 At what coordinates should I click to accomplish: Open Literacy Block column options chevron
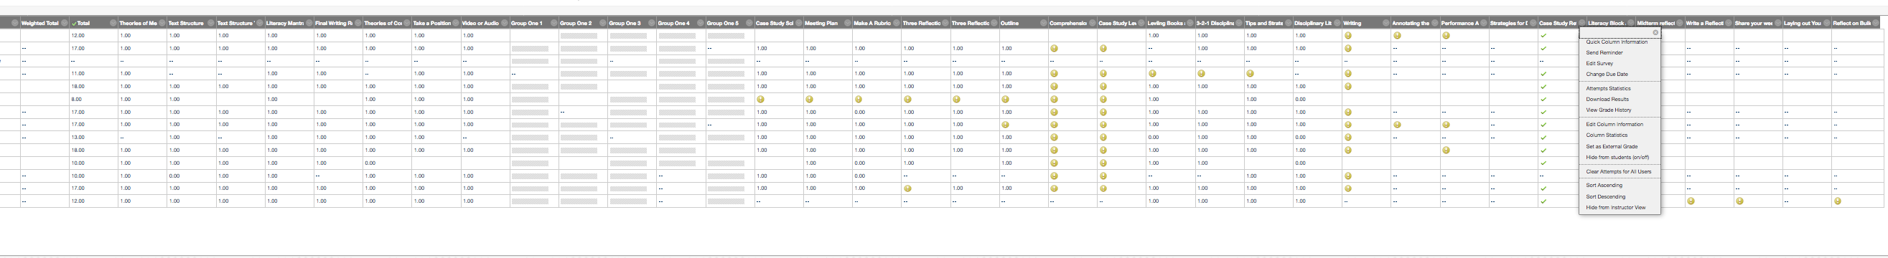click(1631, 24)
